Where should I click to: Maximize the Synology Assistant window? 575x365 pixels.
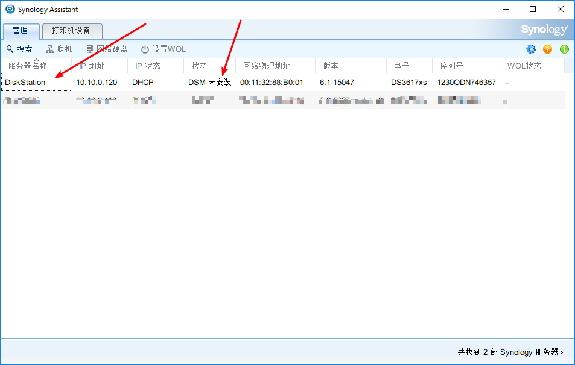click(533, 9)
